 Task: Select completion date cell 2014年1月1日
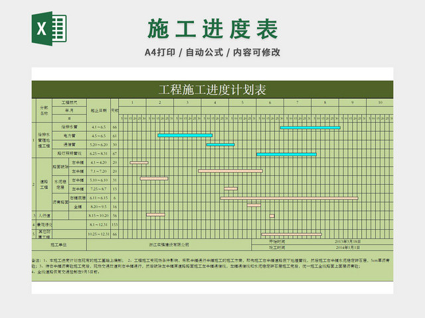348,248
